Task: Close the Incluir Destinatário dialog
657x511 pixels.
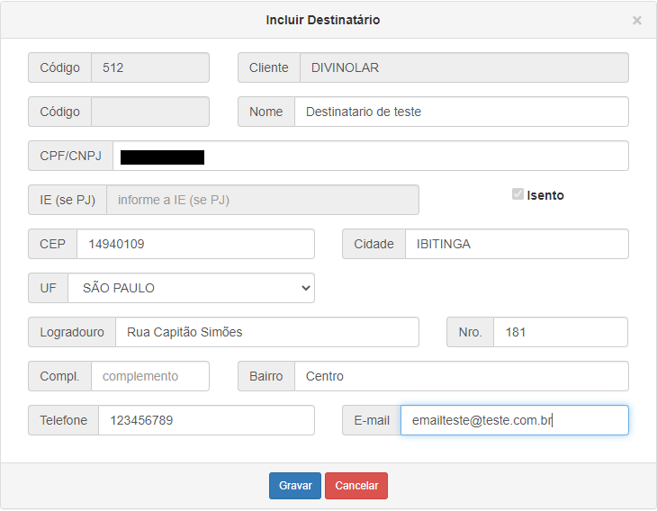Action: point(636,20)
